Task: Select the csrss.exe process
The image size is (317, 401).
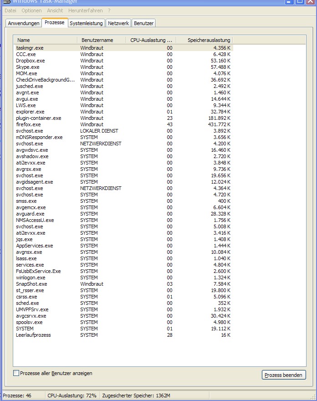Action: (x=123, y=297)
